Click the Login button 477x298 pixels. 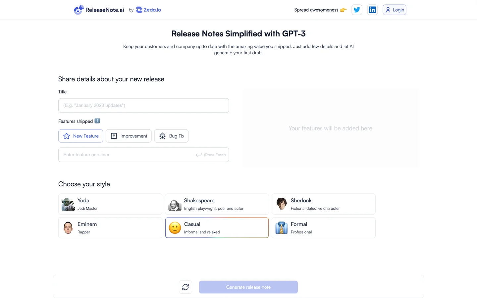(x=394, y=10)
